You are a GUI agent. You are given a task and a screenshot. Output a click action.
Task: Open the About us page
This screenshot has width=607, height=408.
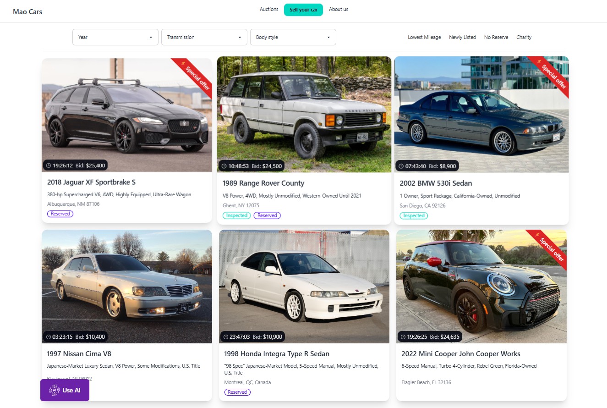339,9
